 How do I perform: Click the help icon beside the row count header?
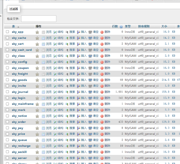121,27
